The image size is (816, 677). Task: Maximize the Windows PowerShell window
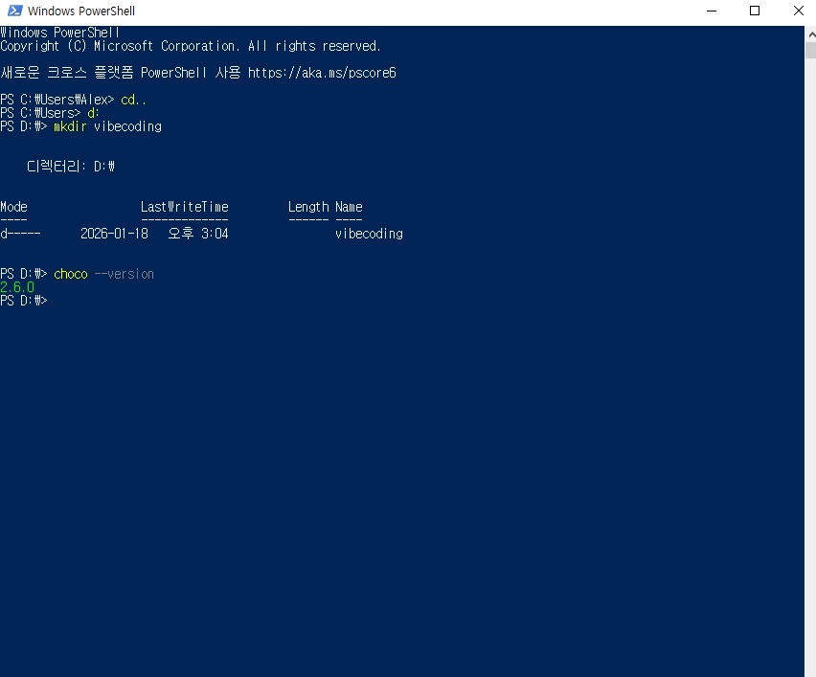click(755, 11)
